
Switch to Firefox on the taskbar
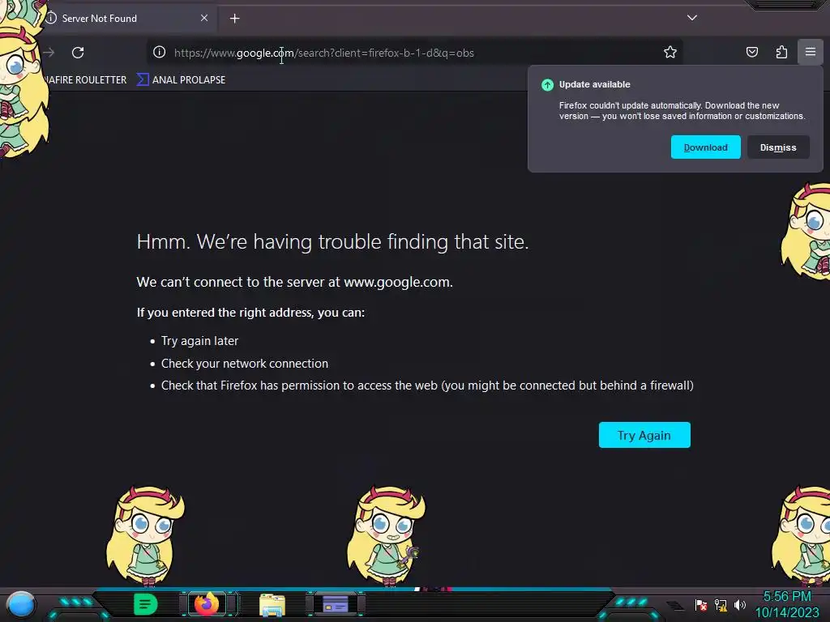click(207, 604)
